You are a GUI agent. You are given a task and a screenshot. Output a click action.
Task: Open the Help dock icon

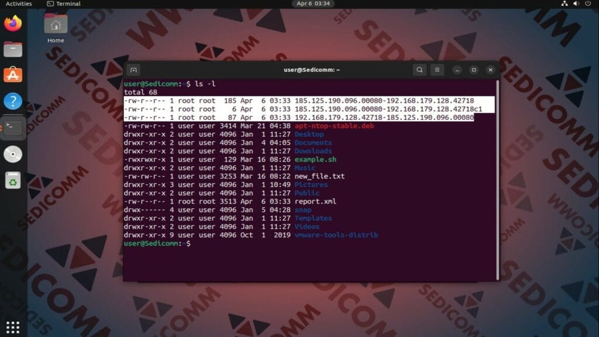(13, 101)
